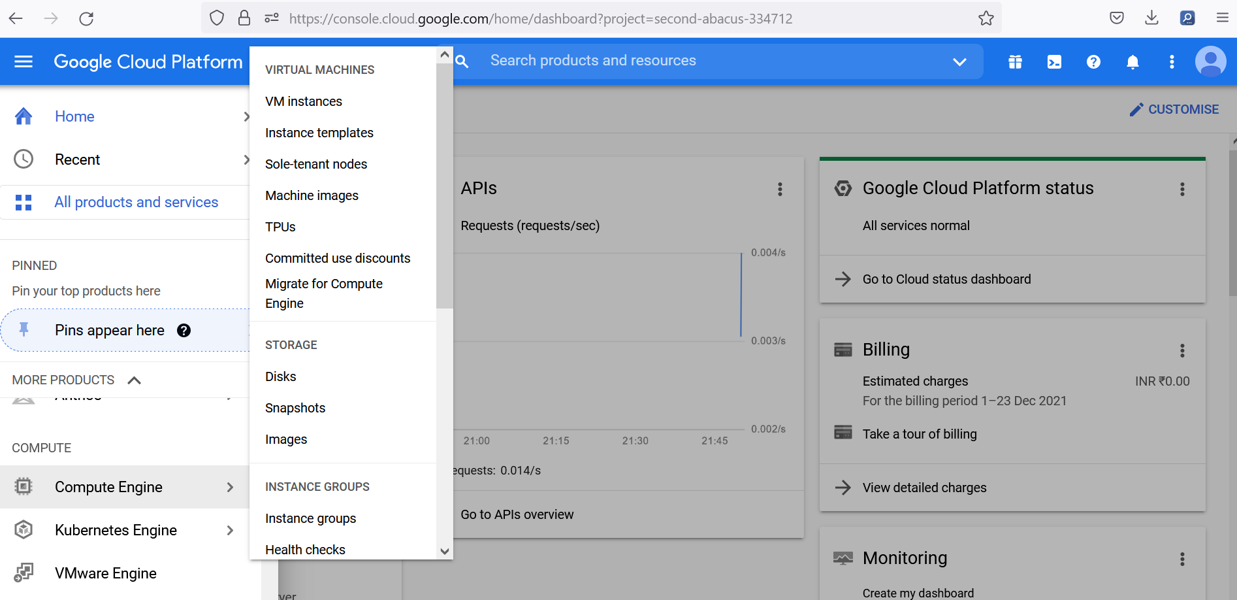Collapse the MORE PRODUCTS section
The width and height of the screenshot is (1237, 600).
tap(135, 380)
